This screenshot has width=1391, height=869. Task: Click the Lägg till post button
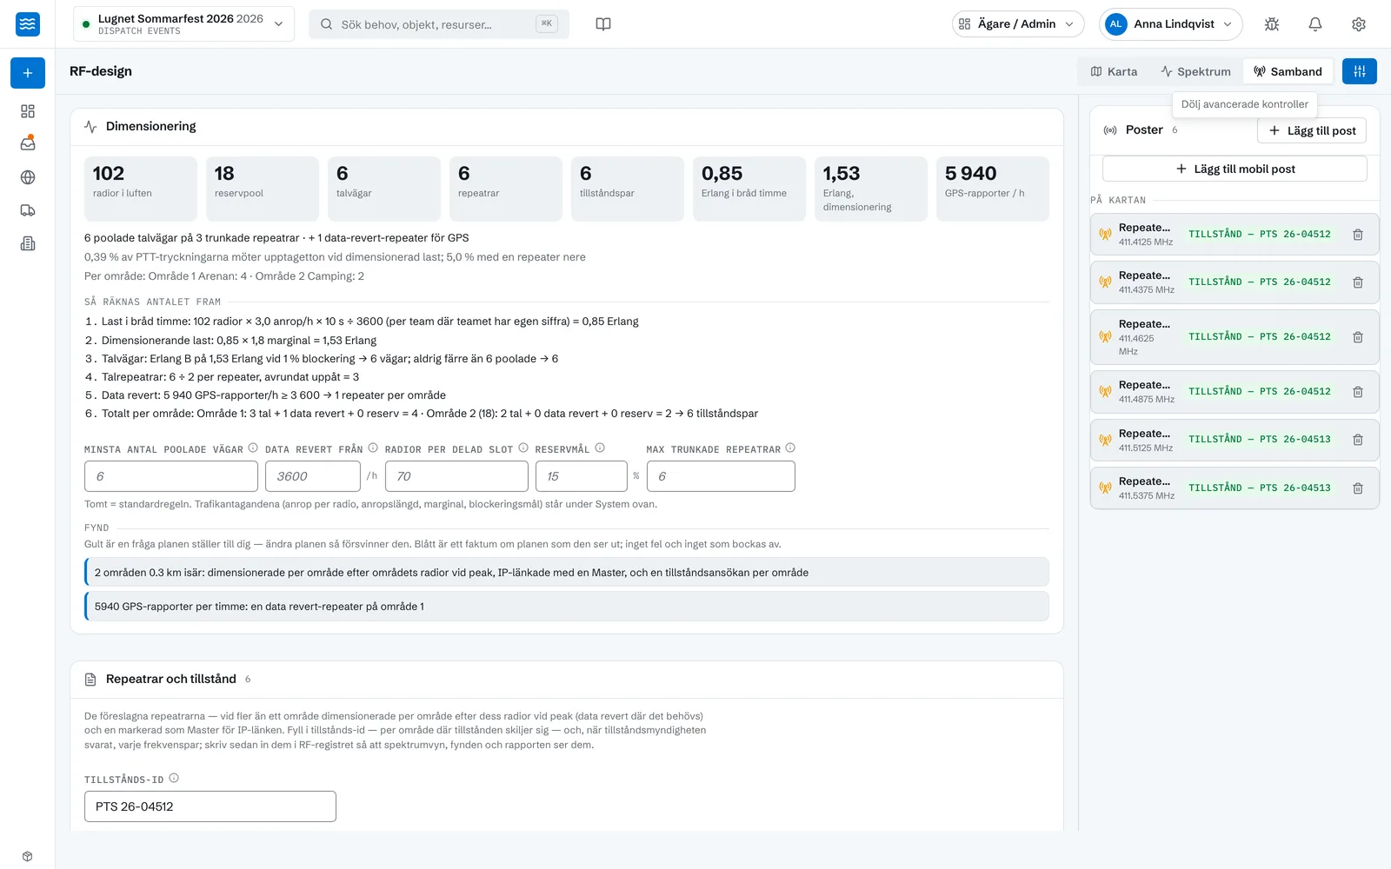(1312, 130)
